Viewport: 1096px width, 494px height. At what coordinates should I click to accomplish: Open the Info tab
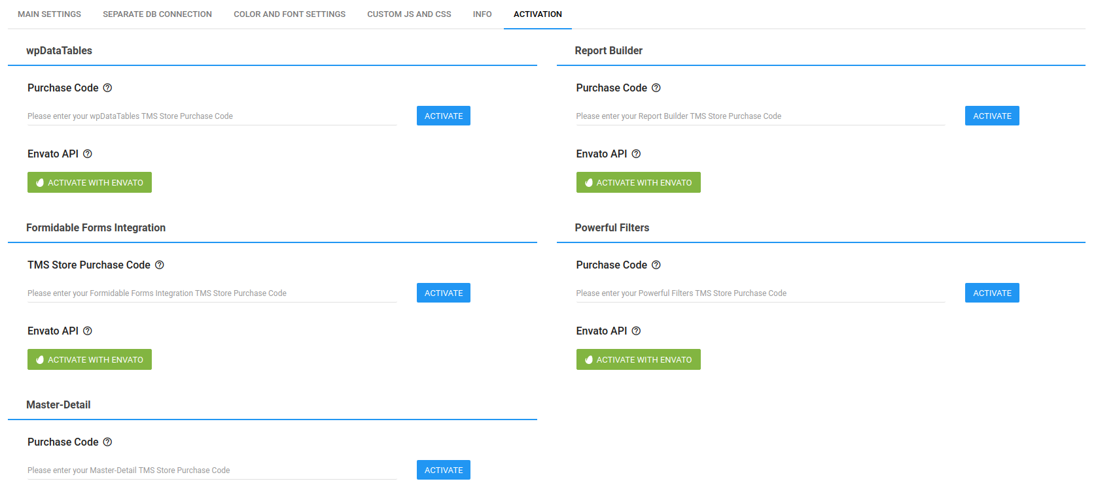point(482,14)
